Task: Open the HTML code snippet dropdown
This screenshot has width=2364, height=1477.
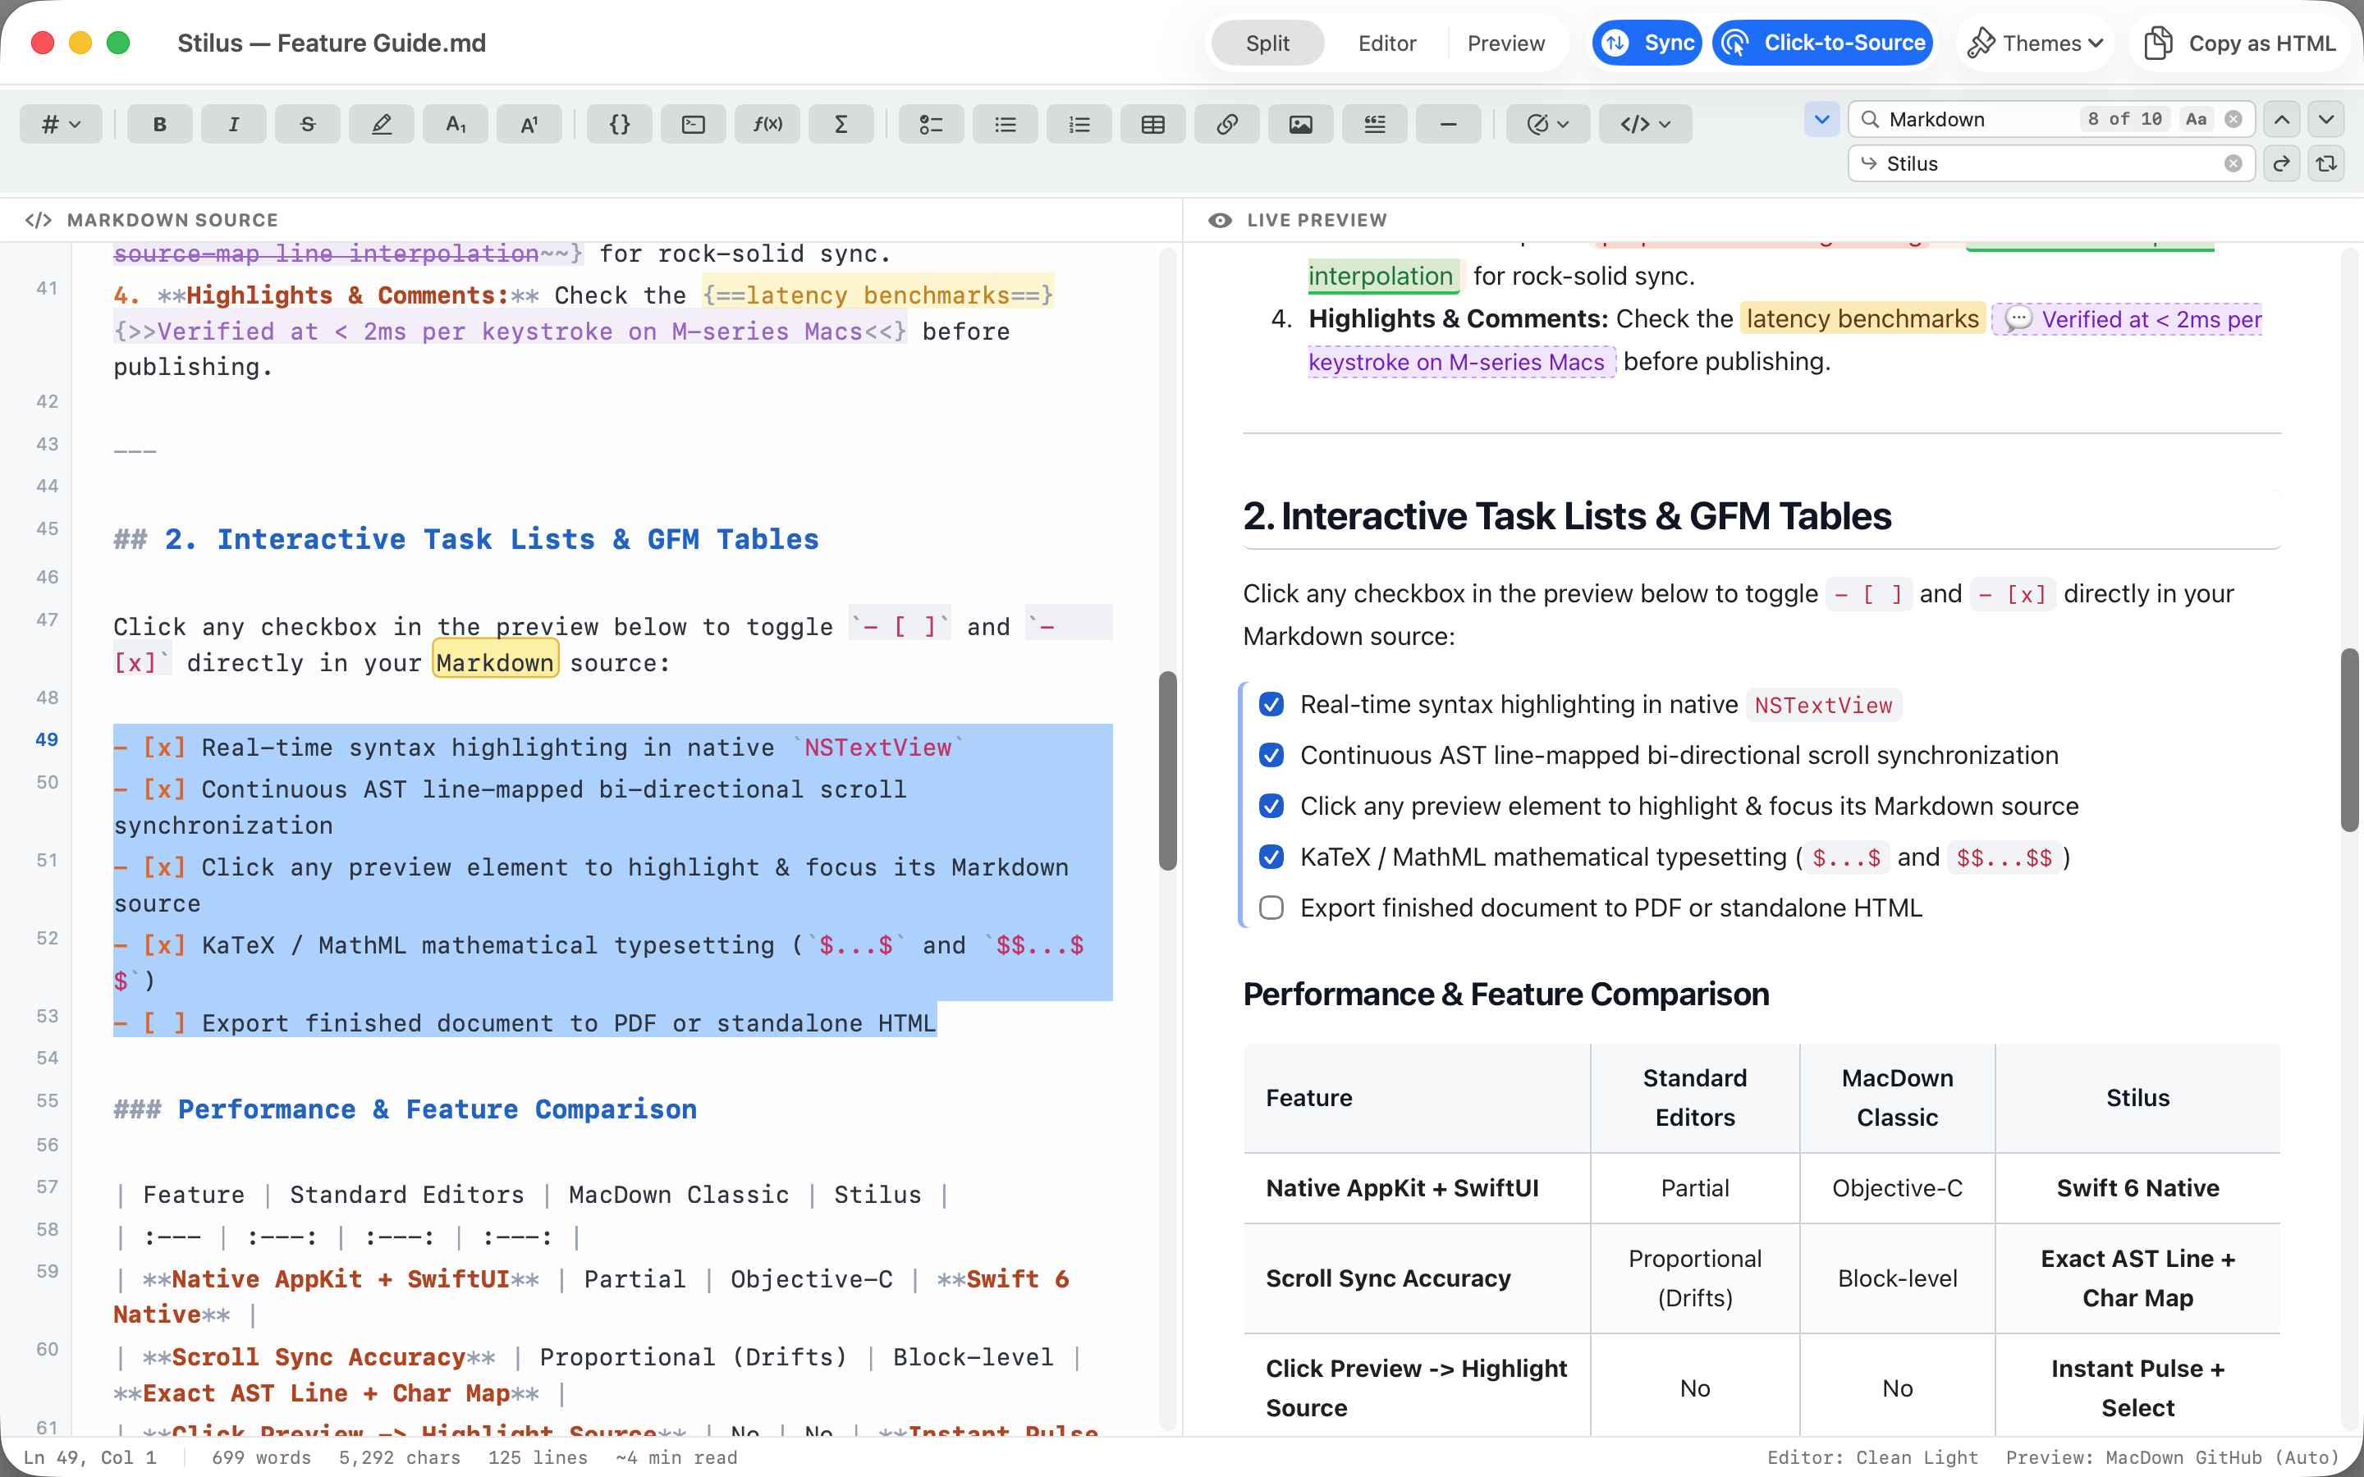Action: point(1645,124)
